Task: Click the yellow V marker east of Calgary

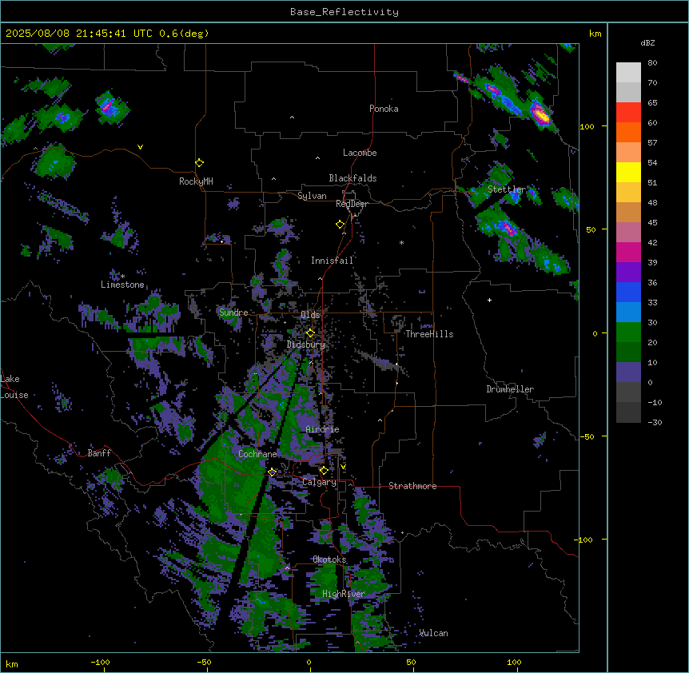Action: (x=343, y=467)
